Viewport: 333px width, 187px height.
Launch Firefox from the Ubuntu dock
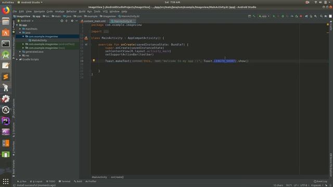pos(6,10)
